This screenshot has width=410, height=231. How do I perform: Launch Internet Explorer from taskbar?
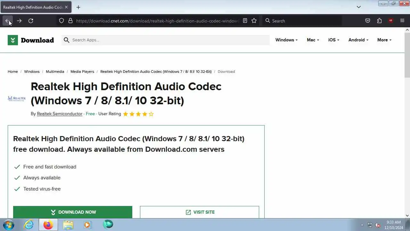29,225
